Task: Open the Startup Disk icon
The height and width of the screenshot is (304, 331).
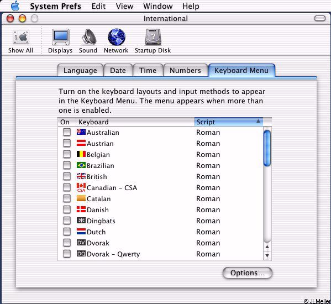Action: [153, 37]
